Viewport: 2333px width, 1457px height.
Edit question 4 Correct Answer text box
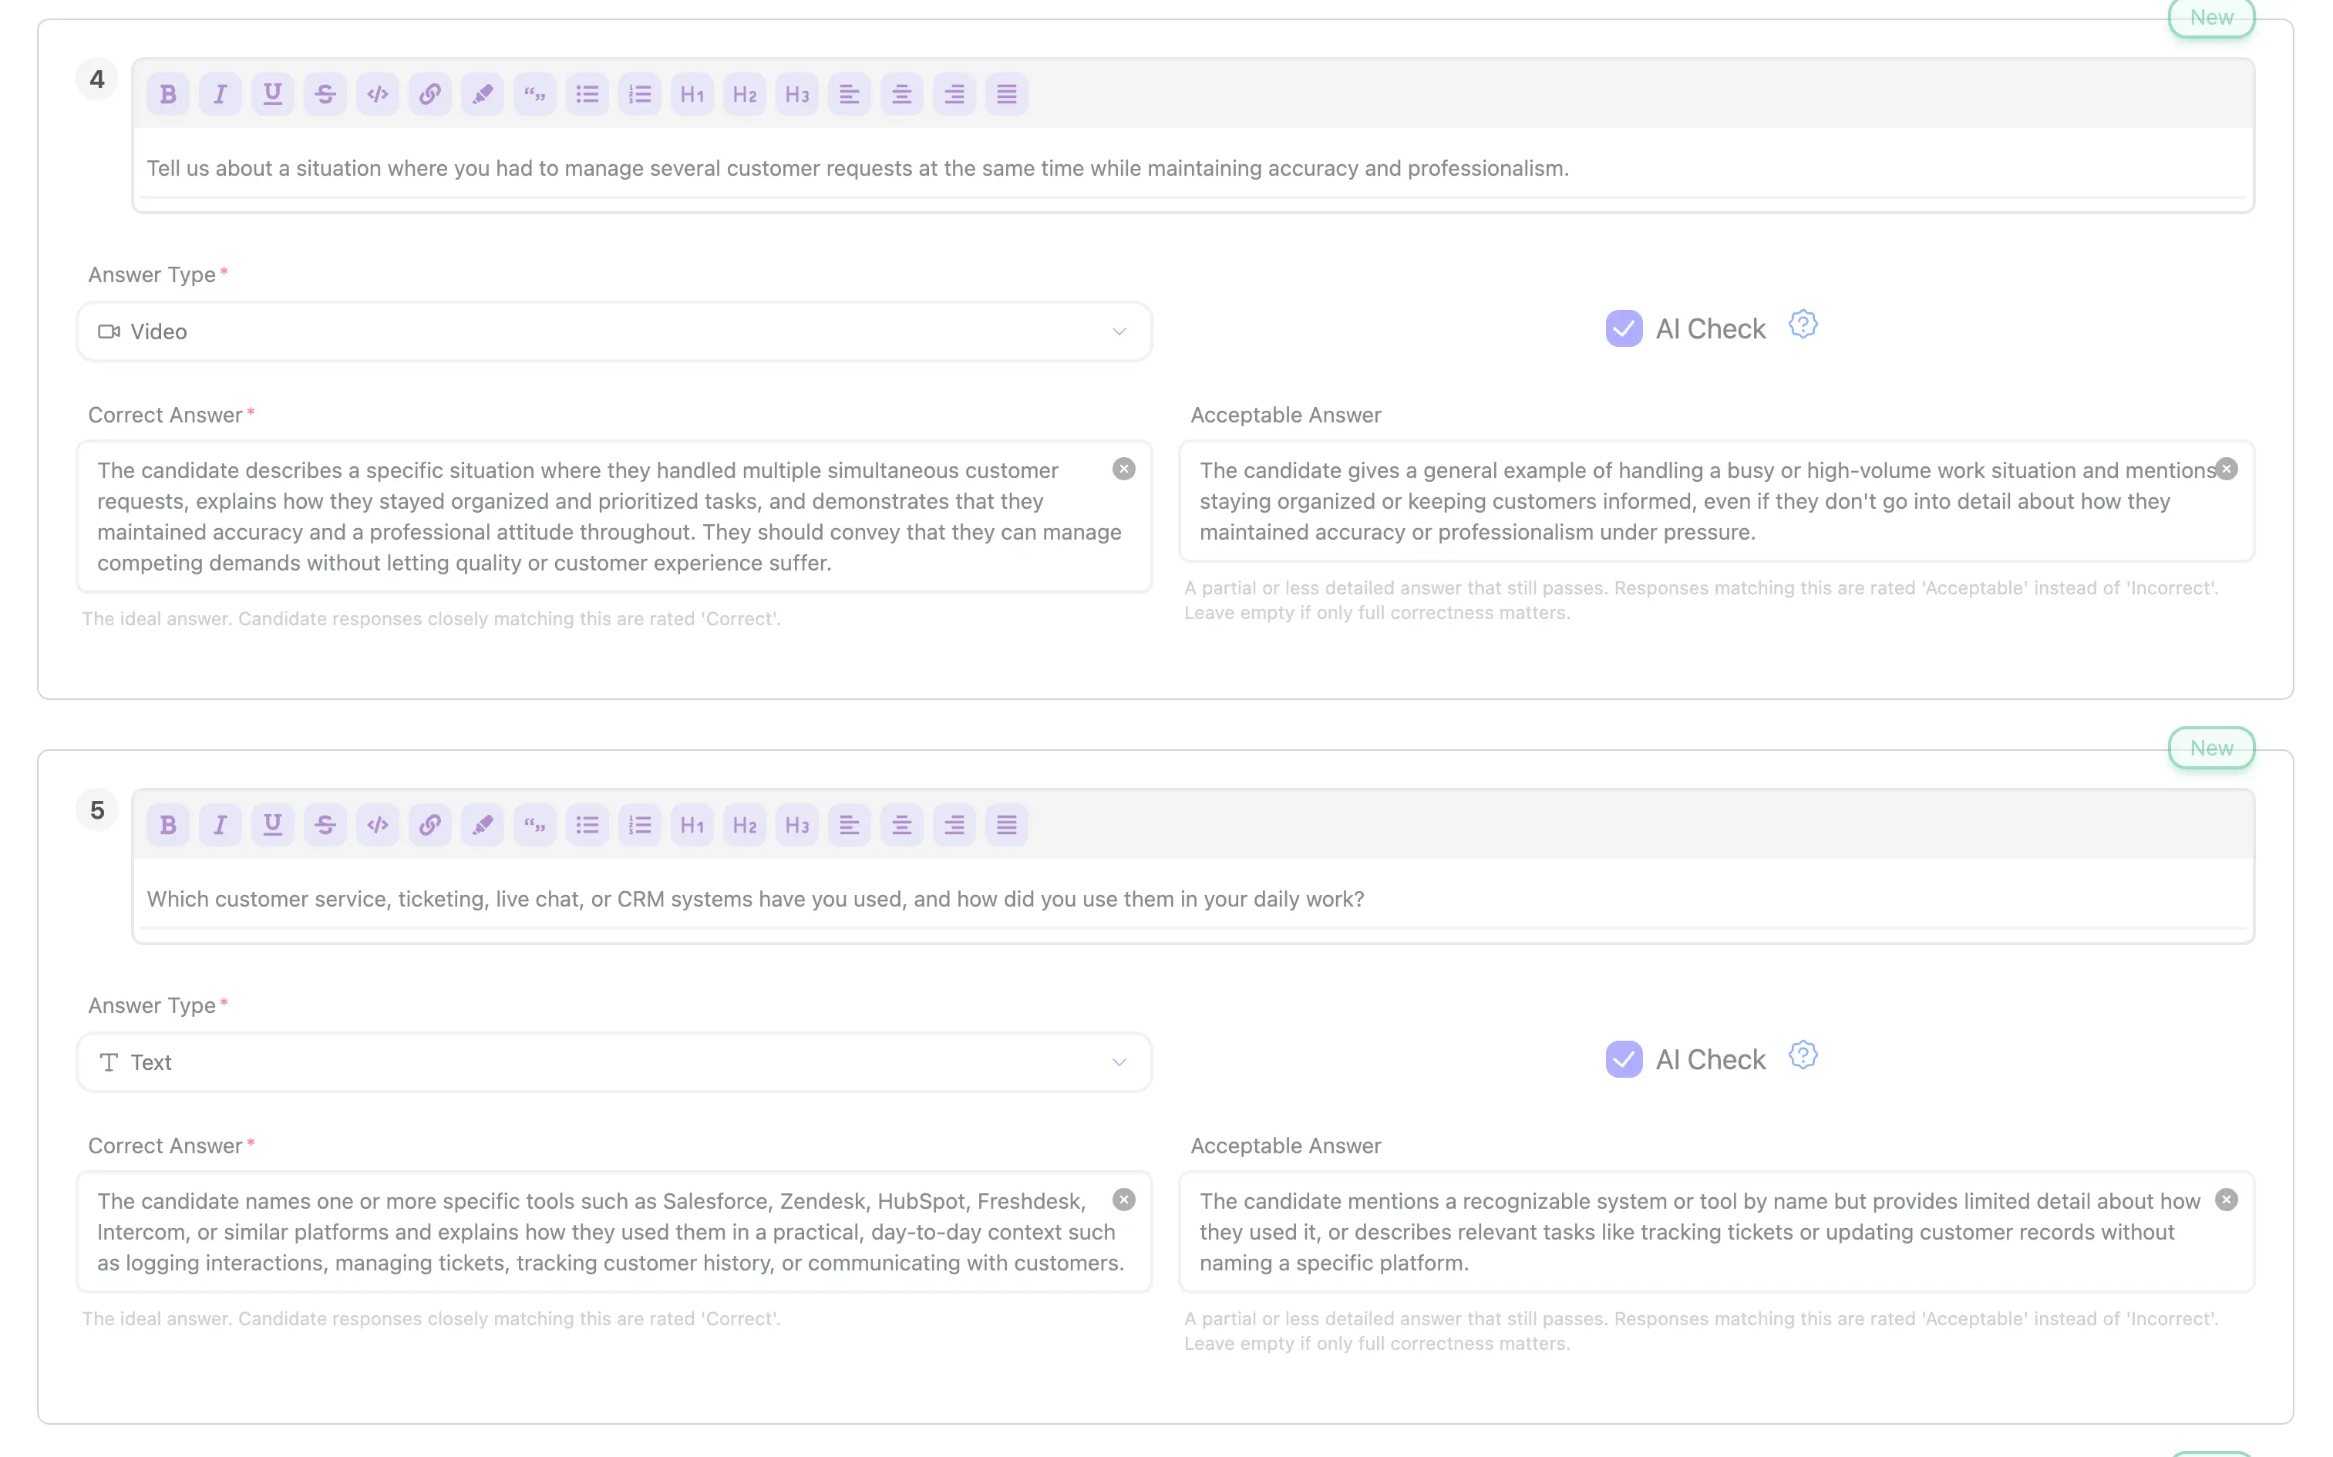point(614,517)
